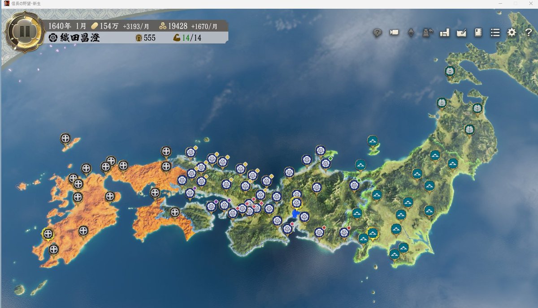Click the gold amount 154万

pyautogui.click(x=109, y=26)
